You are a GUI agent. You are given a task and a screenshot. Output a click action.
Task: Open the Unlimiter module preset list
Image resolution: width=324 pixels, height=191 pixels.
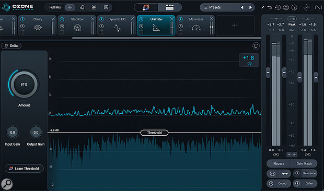[x=141, y=32]
